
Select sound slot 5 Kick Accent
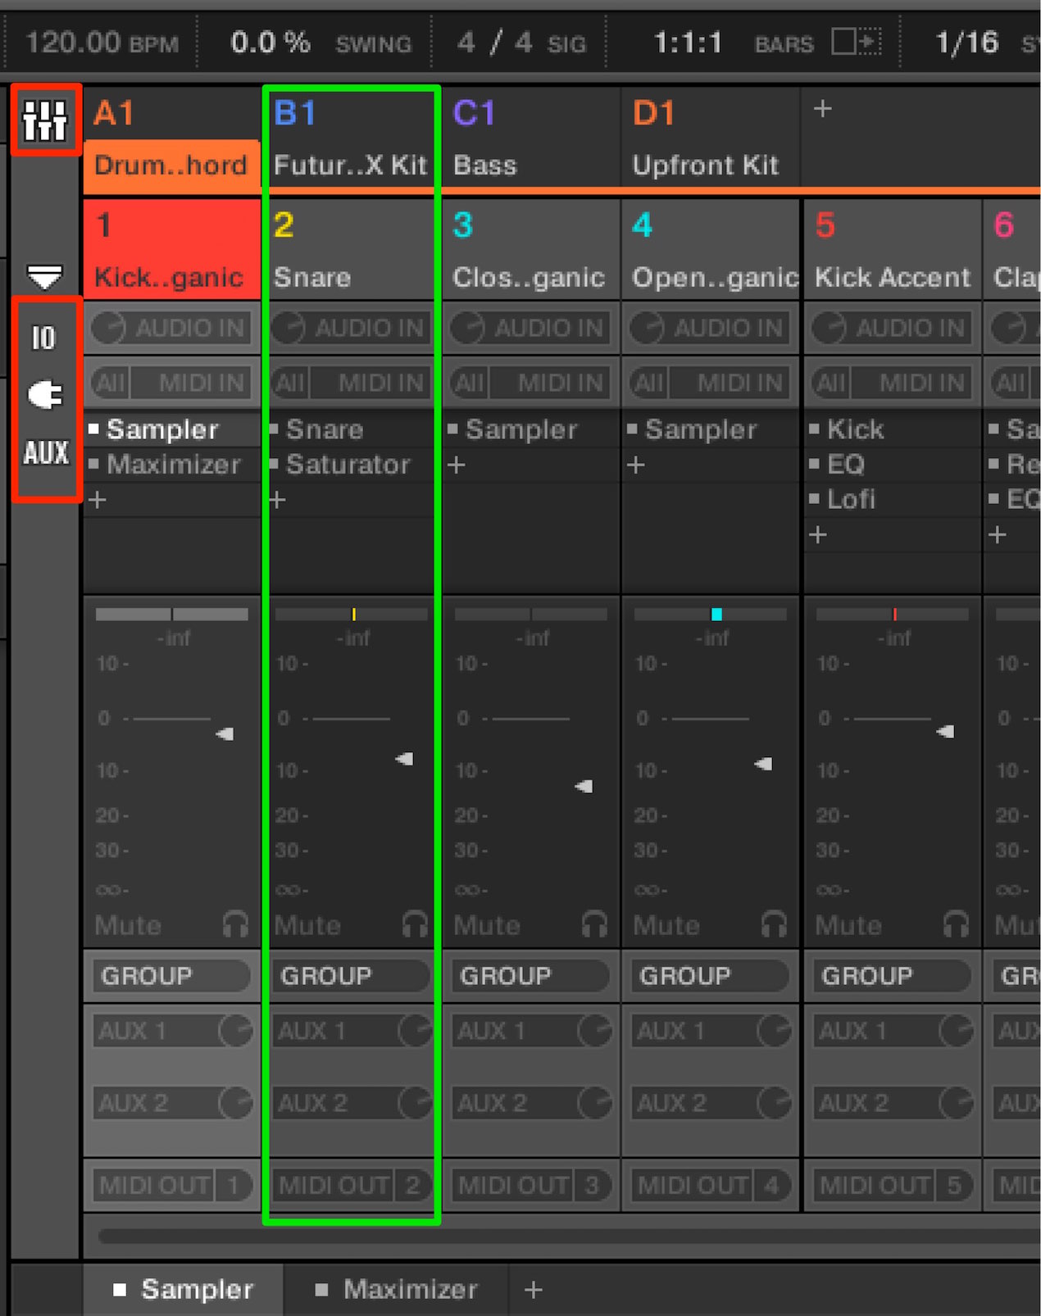click(x=892, y=249)
